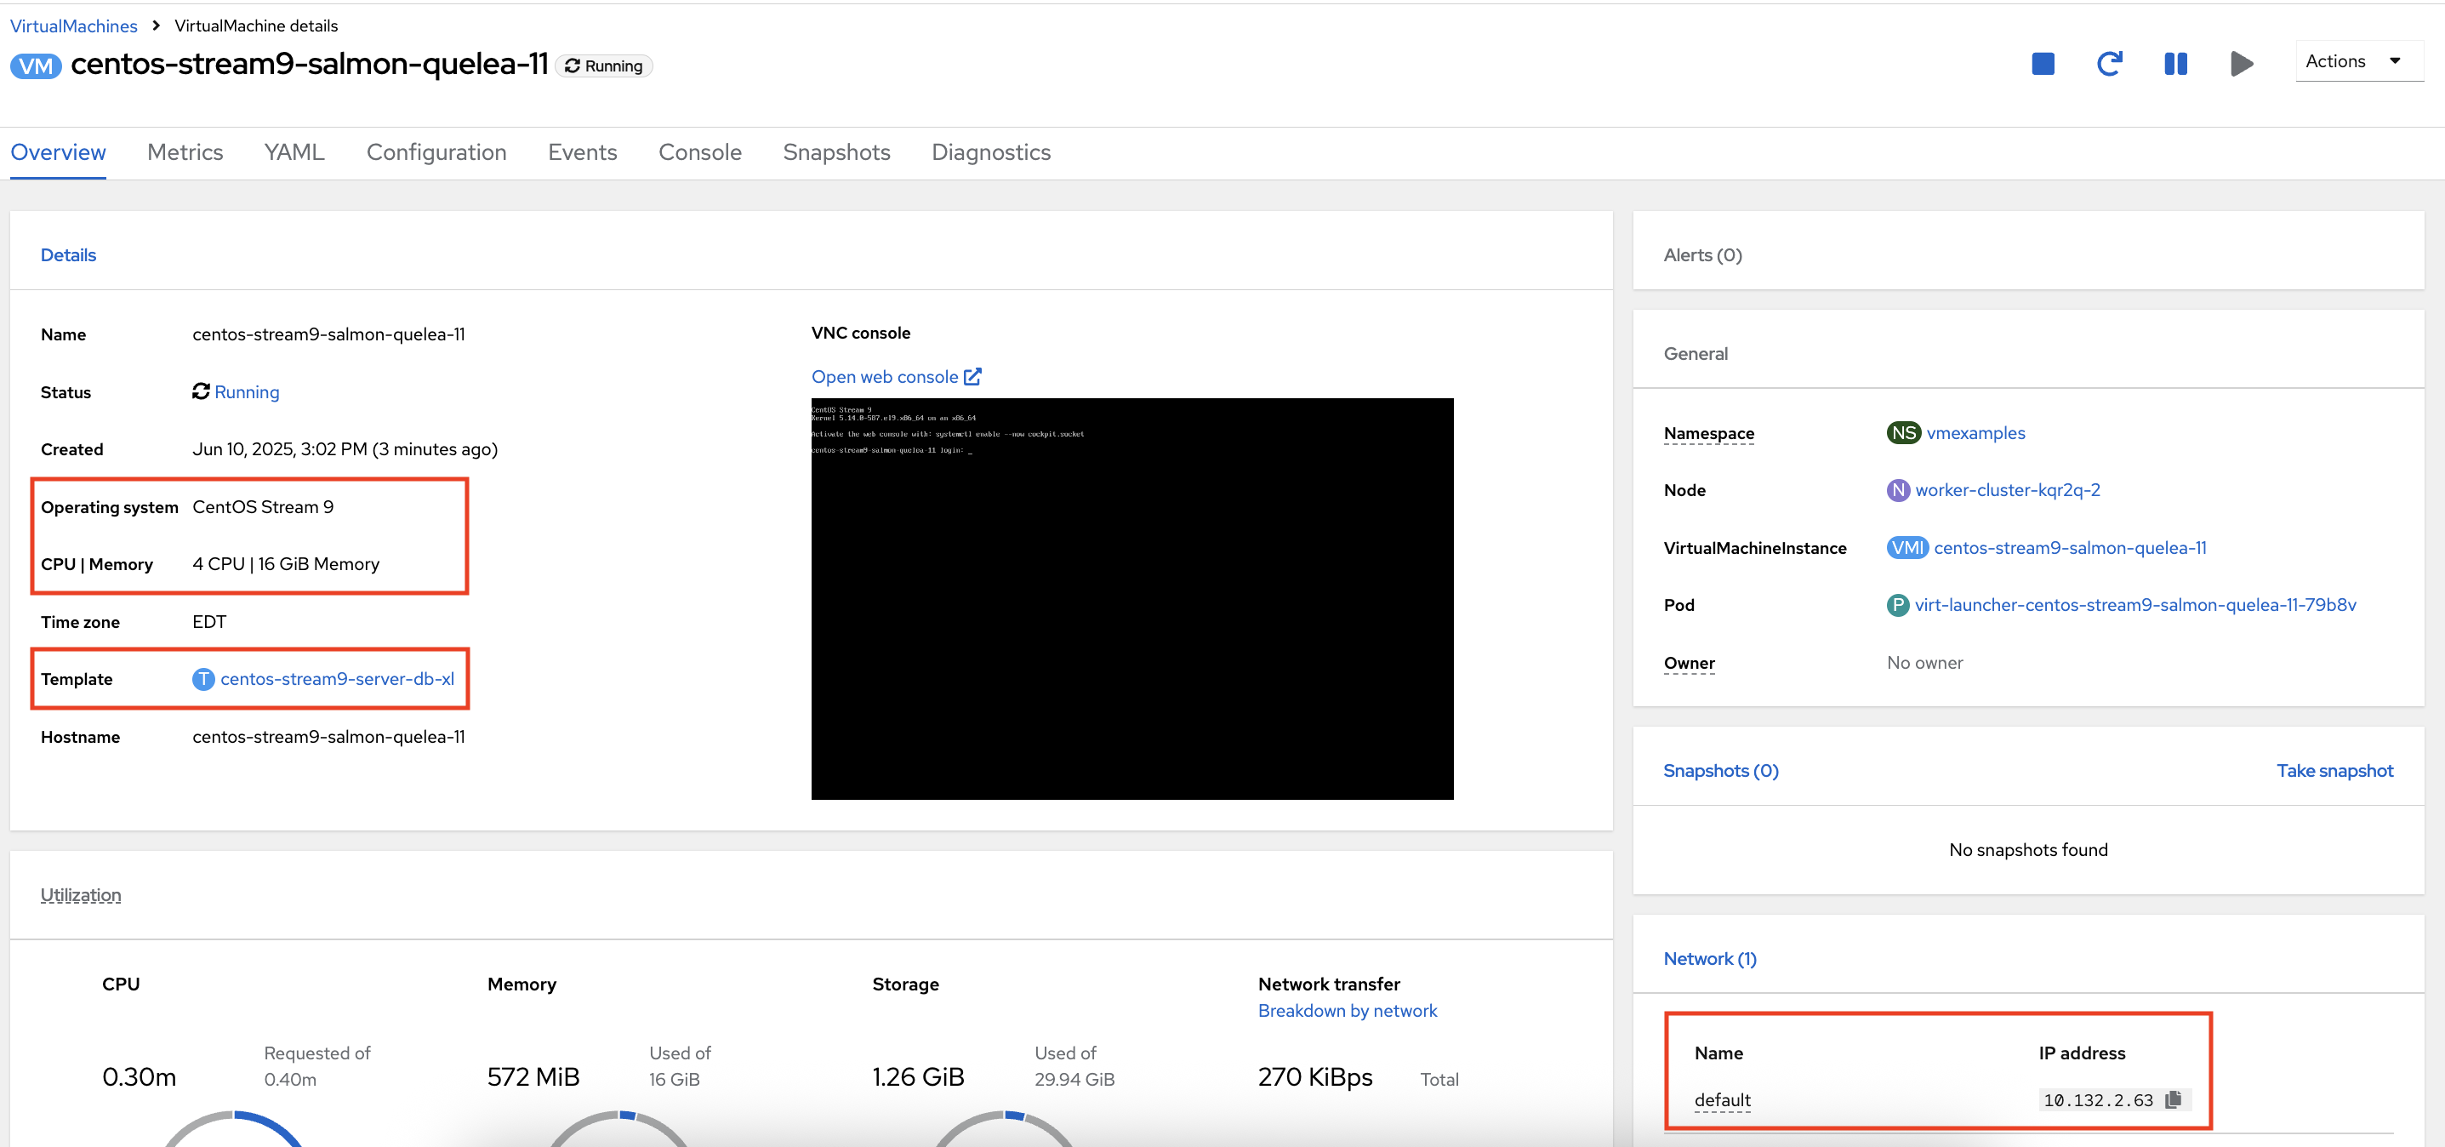Open the Snapshots tab
The width and height of the screenshot is (2445, 1147).
coord(837,152)
